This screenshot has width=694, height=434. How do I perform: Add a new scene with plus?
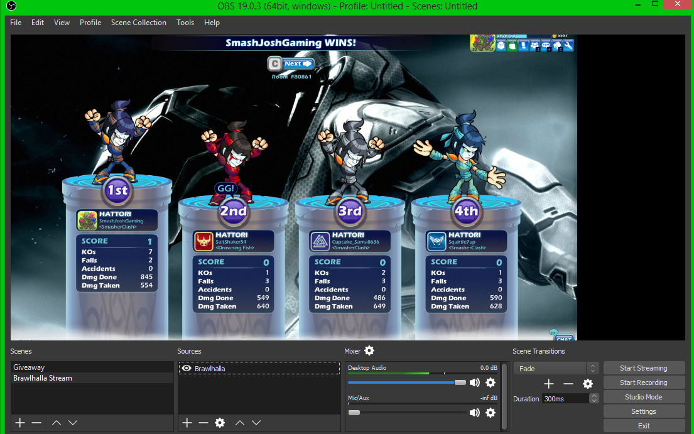pyautogui.click(x=20, y=423)
